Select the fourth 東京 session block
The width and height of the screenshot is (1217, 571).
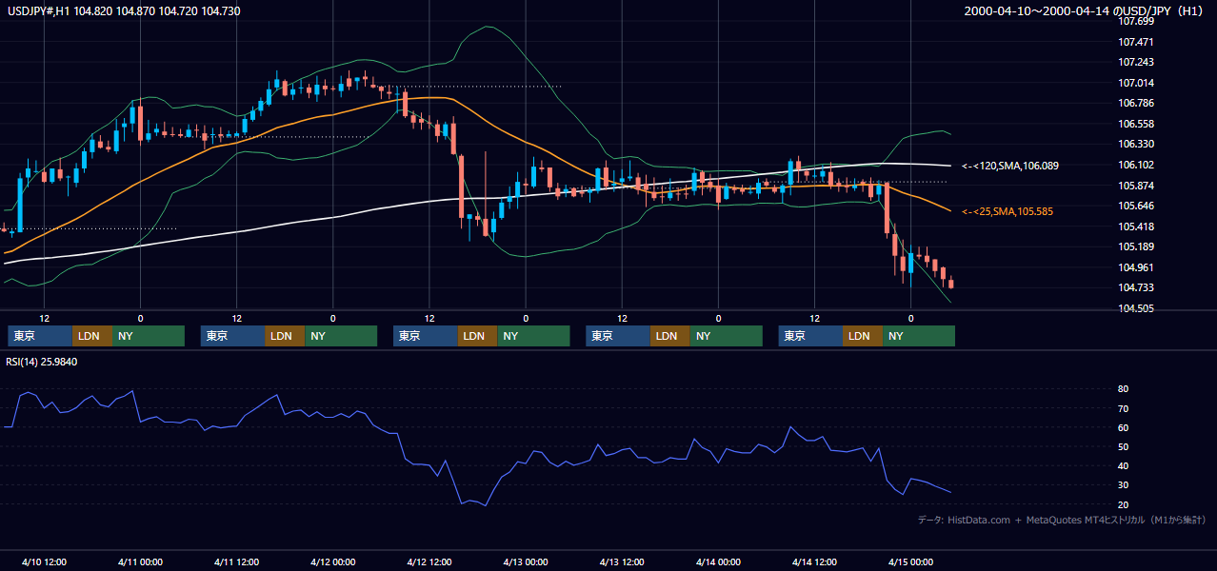point(618,336)
